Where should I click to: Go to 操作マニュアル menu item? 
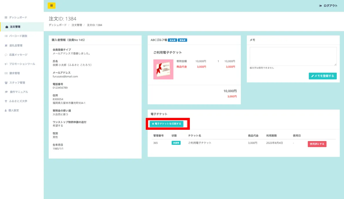[x=19, y=92]
